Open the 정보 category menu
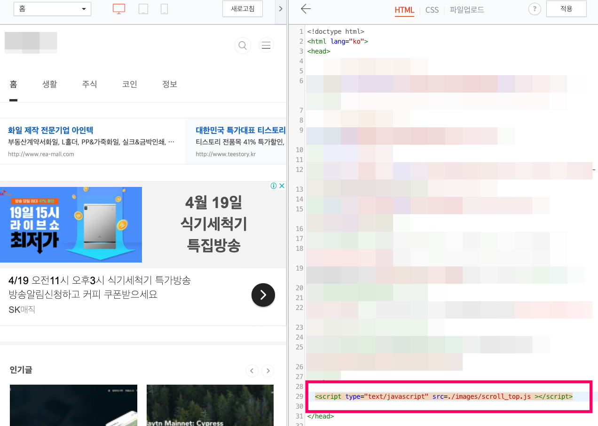The width and height of the screenshot is (598, 426). click(x=170, y=85)
